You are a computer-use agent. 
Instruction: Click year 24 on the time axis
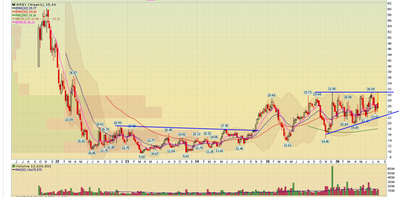pos(197,161)
